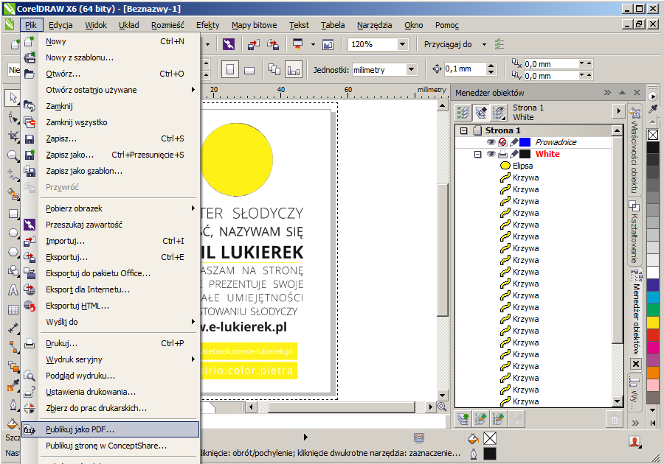
Task: Click the 0,1 mm nudge distance field
Action: pos(465,69)
